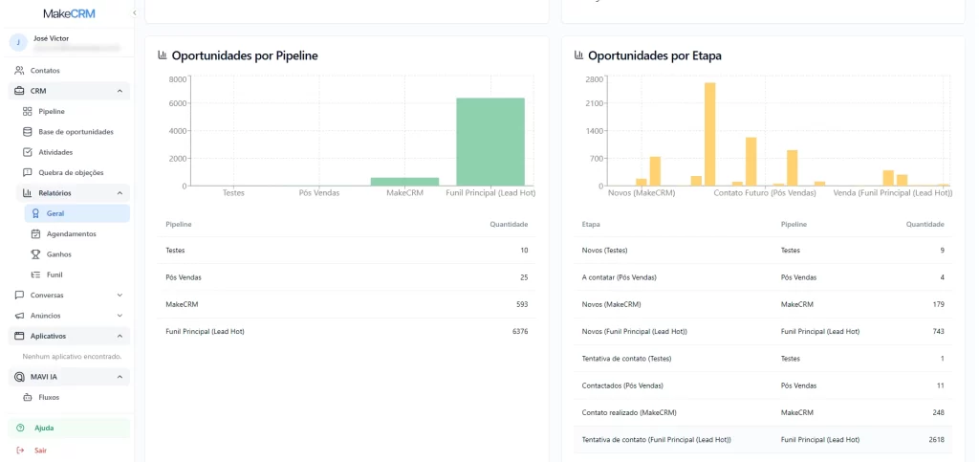Viewport: 979px width, 462px height.
Task: Collapse the Relatórios submenu
Action: (x=120, y=193)
